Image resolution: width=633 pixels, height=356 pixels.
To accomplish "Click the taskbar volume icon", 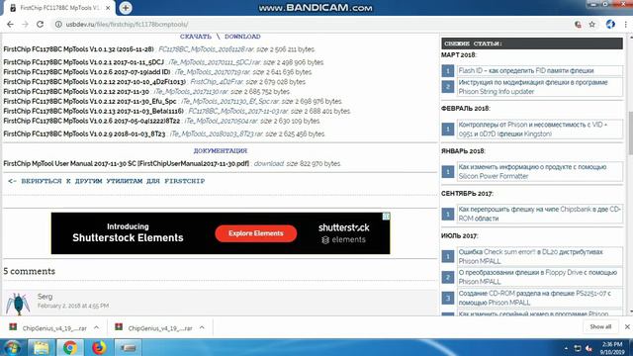I will click(589, 348).
